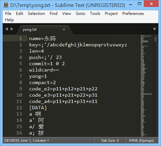Click line number 12 in gutter
This screenshot has width=161, height=146.
click(19, 108)
